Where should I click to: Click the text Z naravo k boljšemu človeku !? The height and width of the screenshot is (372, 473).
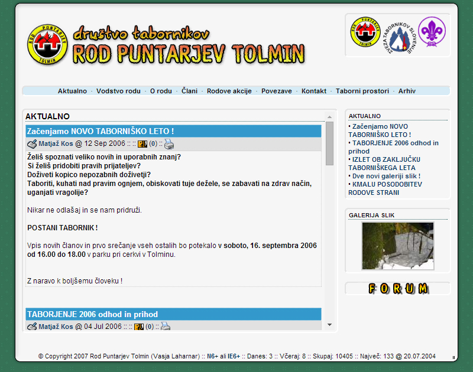pyautogui.click(x=75, y=280)
